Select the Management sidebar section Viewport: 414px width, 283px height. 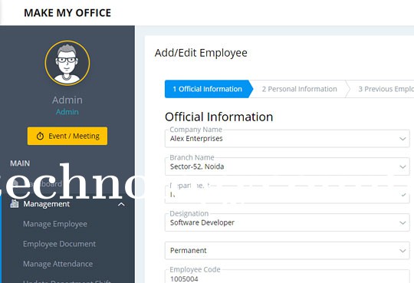click(x=67, y=204)
